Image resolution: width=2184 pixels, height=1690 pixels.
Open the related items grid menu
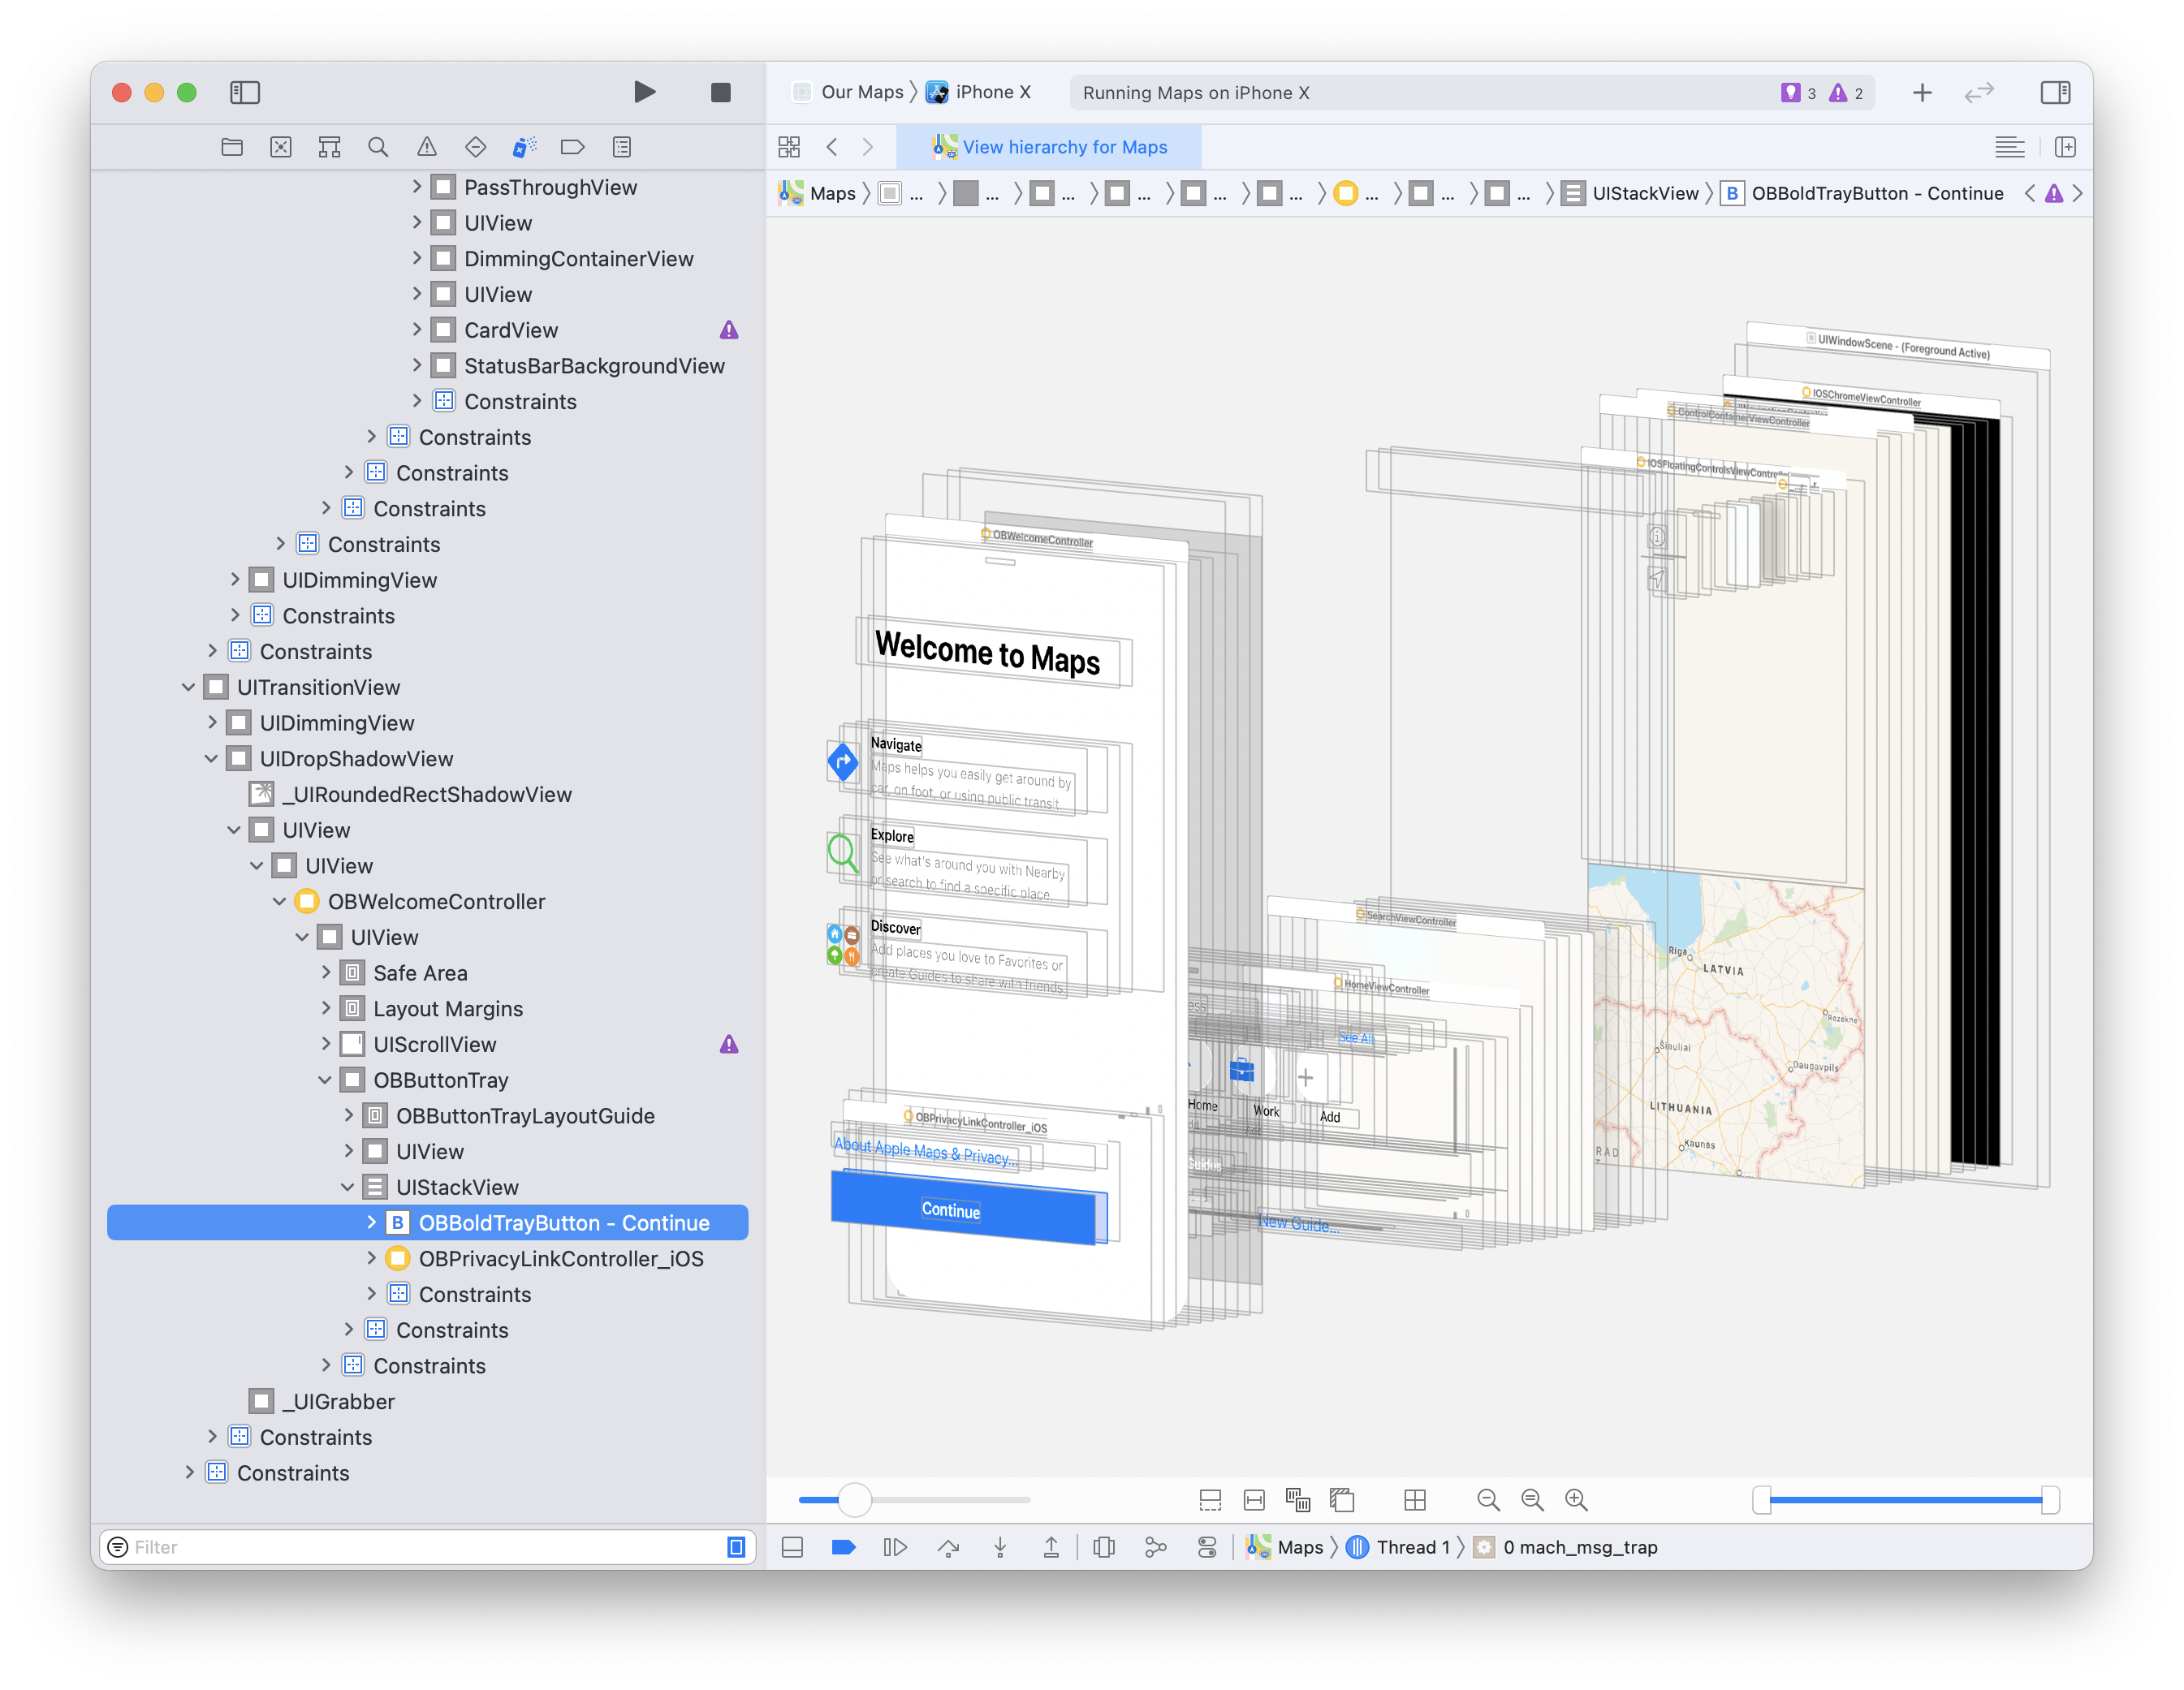[789, 147]
